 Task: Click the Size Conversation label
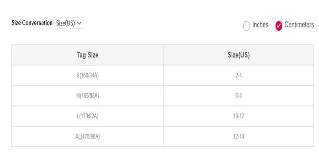click(x=32, y=23)
